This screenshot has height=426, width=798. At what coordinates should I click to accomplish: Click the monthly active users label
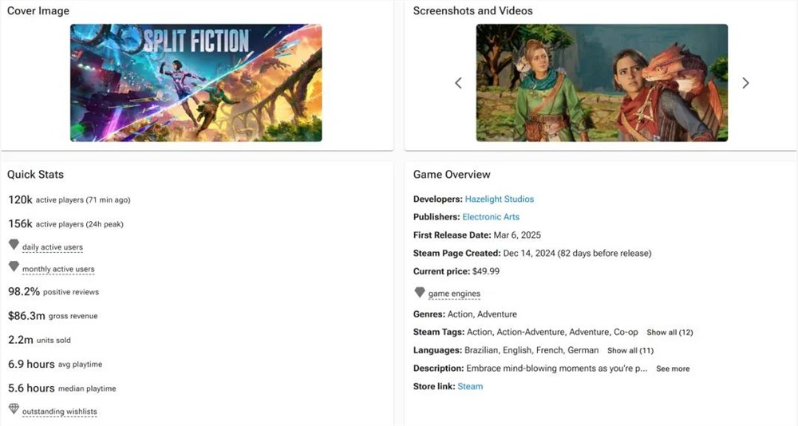pos(58,270)
